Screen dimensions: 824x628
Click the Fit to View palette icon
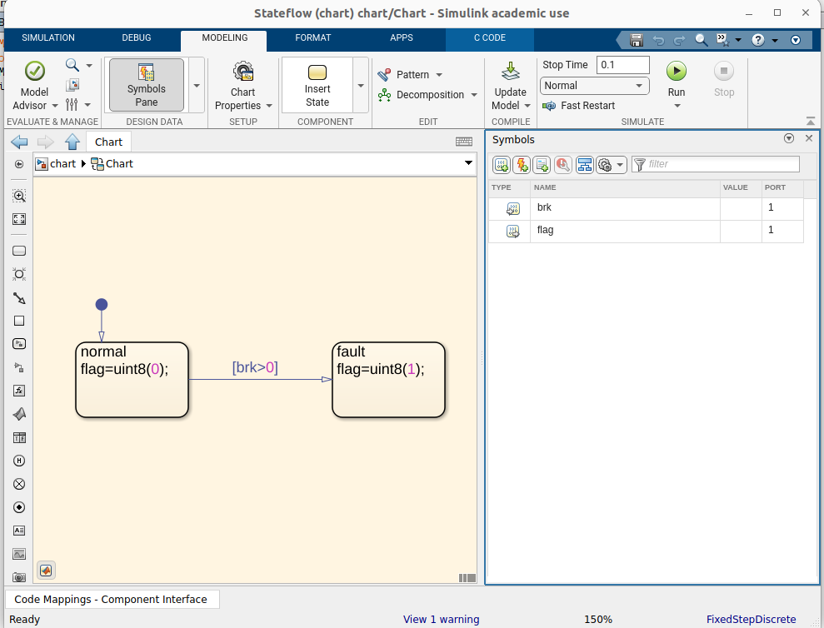click(19, 219)
